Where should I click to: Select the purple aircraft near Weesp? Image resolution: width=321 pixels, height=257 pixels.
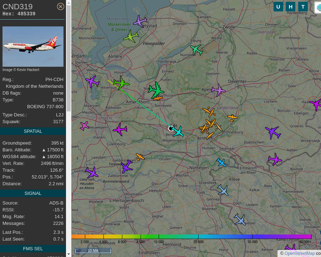click(92, 82)
